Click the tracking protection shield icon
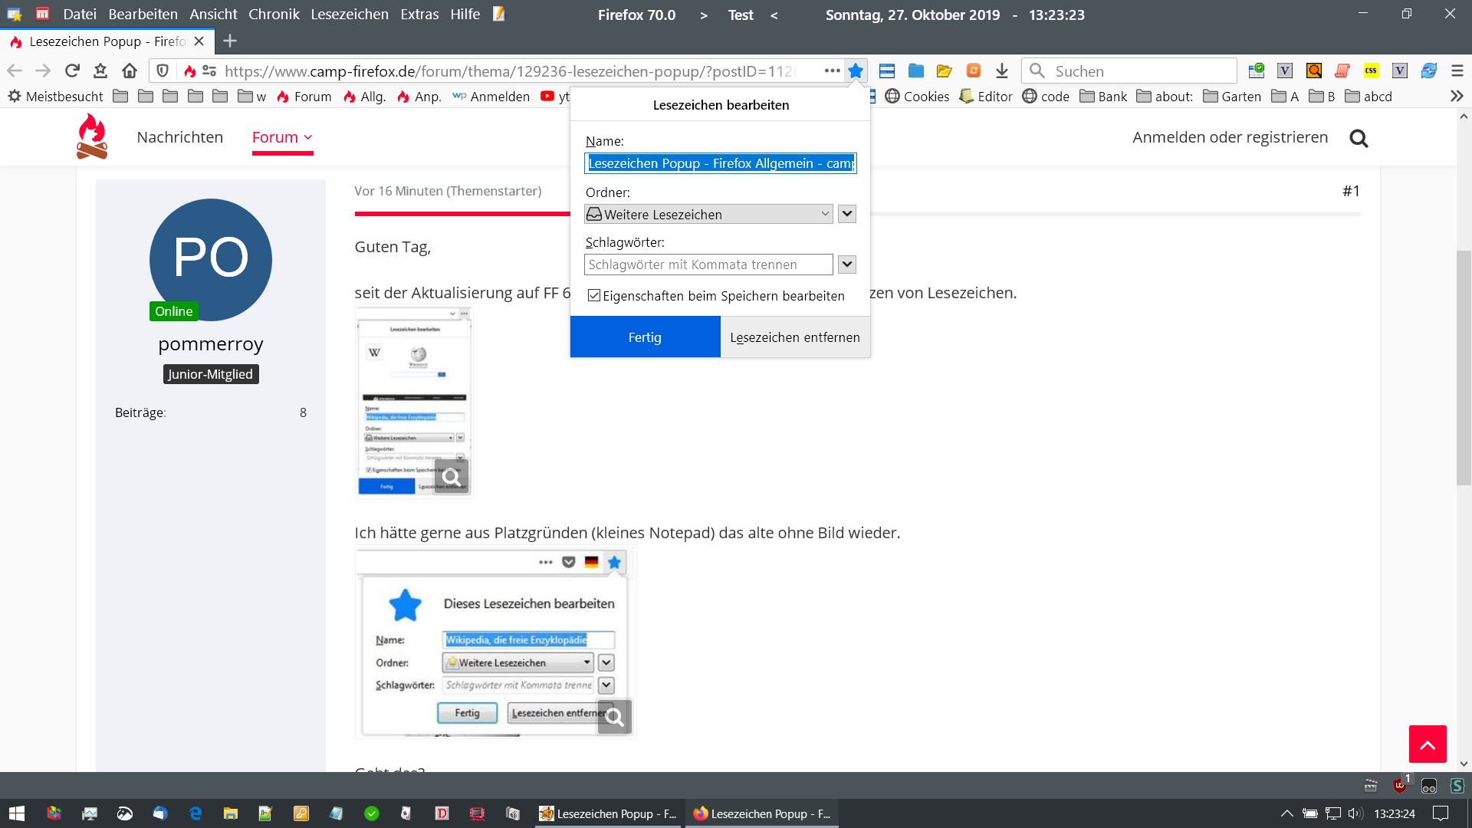This screenshot has height=828, width=1472. 163,71
